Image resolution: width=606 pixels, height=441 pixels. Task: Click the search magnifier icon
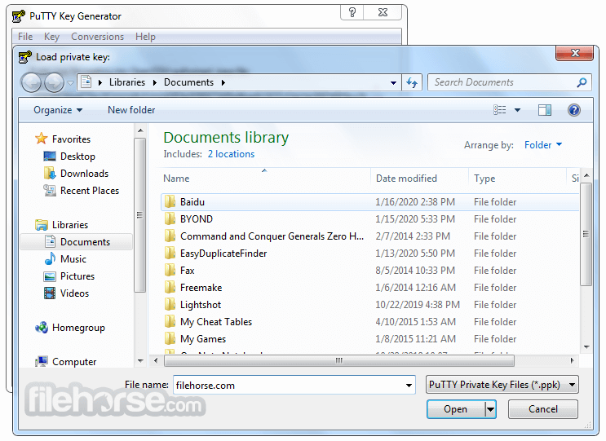click(582, 82)
